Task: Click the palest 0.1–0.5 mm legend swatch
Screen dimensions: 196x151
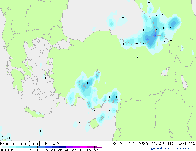Action: [5, 147]
